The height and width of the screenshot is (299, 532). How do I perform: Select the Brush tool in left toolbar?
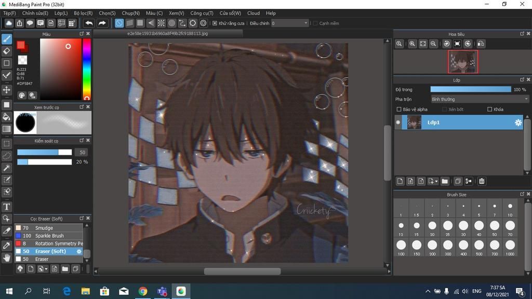tap(6, 39)
